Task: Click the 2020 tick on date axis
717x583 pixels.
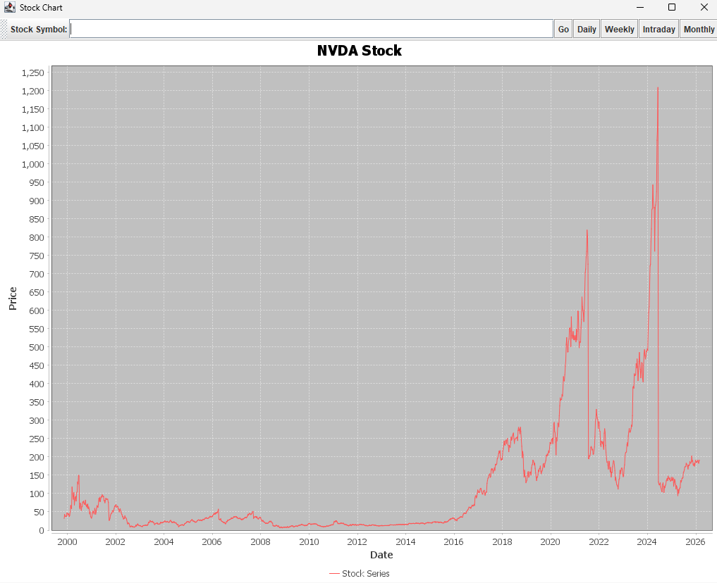Action: tap(550, 541)
